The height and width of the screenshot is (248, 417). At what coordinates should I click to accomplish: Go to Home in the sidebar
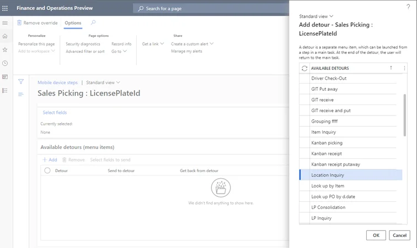pyautogui.click(x=5, y=36)
